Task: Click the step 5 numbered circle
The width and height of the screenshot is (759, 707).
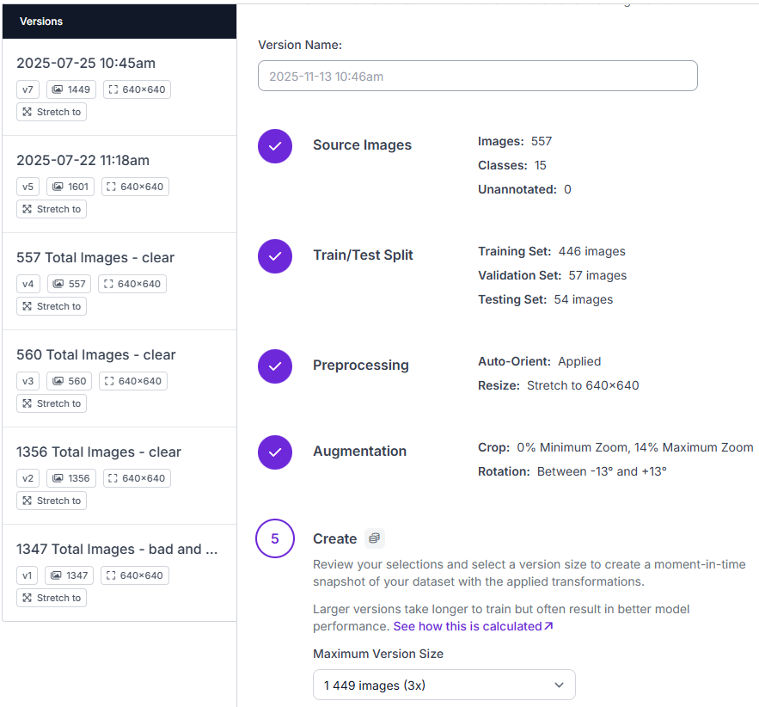Action: click(275, 538)
